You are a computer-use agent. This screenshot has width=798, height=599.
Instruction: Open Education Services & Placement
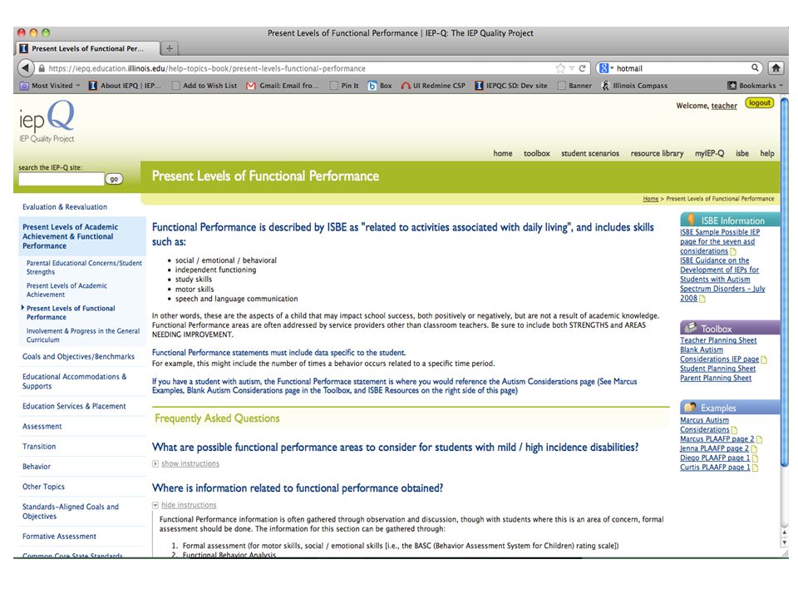74,406
